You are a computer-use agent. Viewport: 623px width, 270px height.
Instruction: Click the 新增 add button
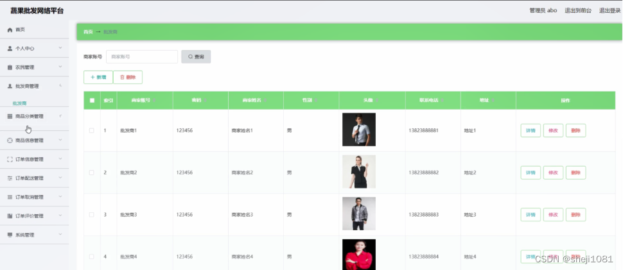click(x=98, y=78)
